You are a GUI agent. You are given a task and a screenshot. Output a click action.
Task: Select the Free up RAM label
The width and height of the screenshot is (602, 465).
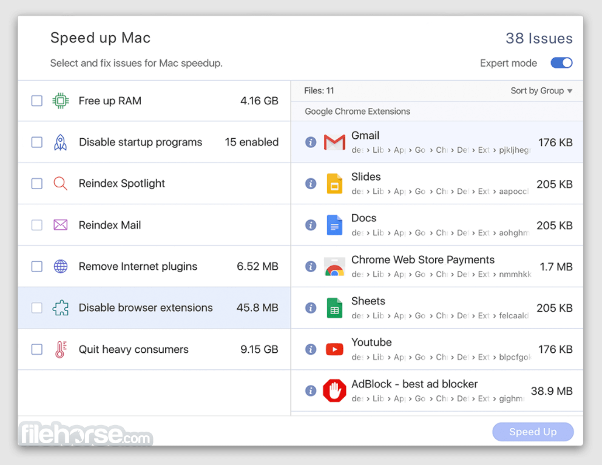pyautogui.click(x=110, y=101)
